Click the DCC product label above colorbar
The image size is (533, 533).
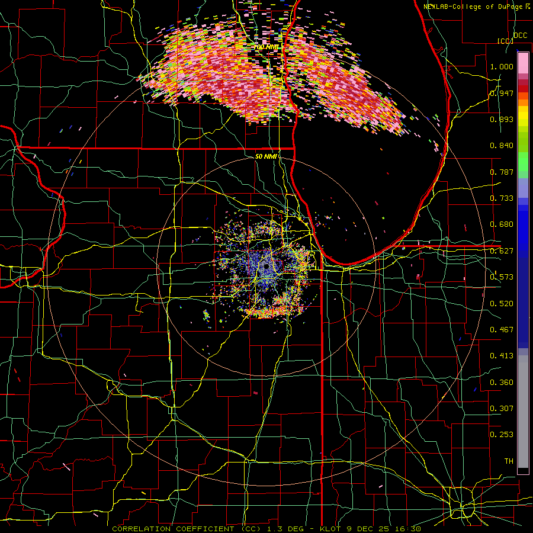pos(520,36)
